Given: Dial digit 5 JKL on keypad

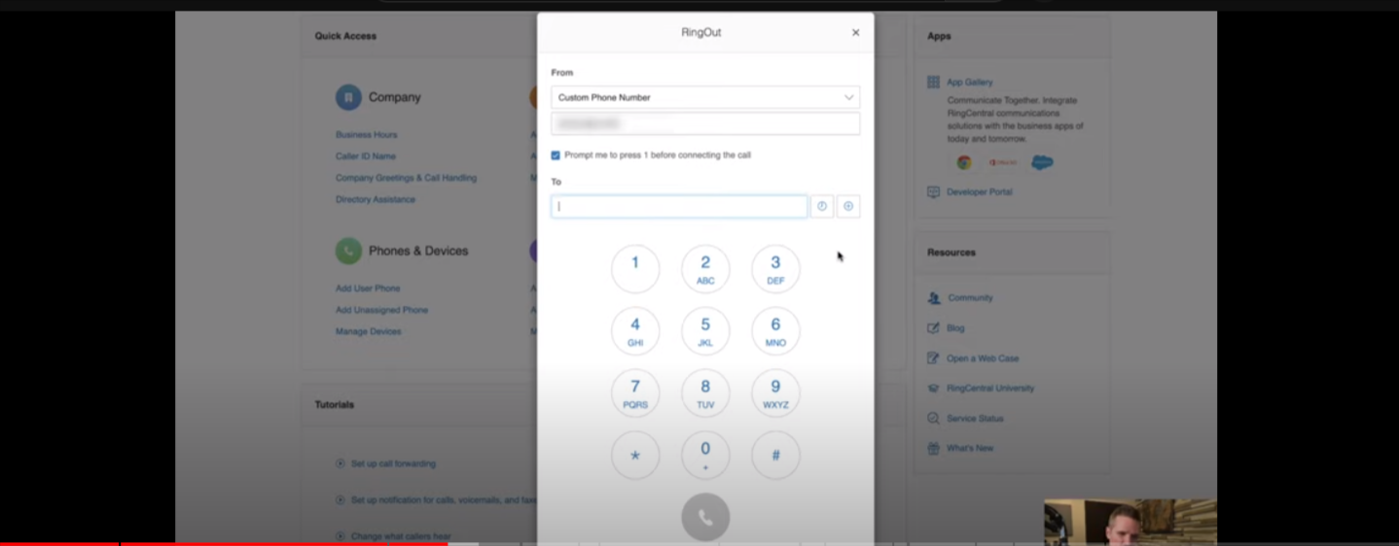Looking at the screenshot, I should click(705, 331).
